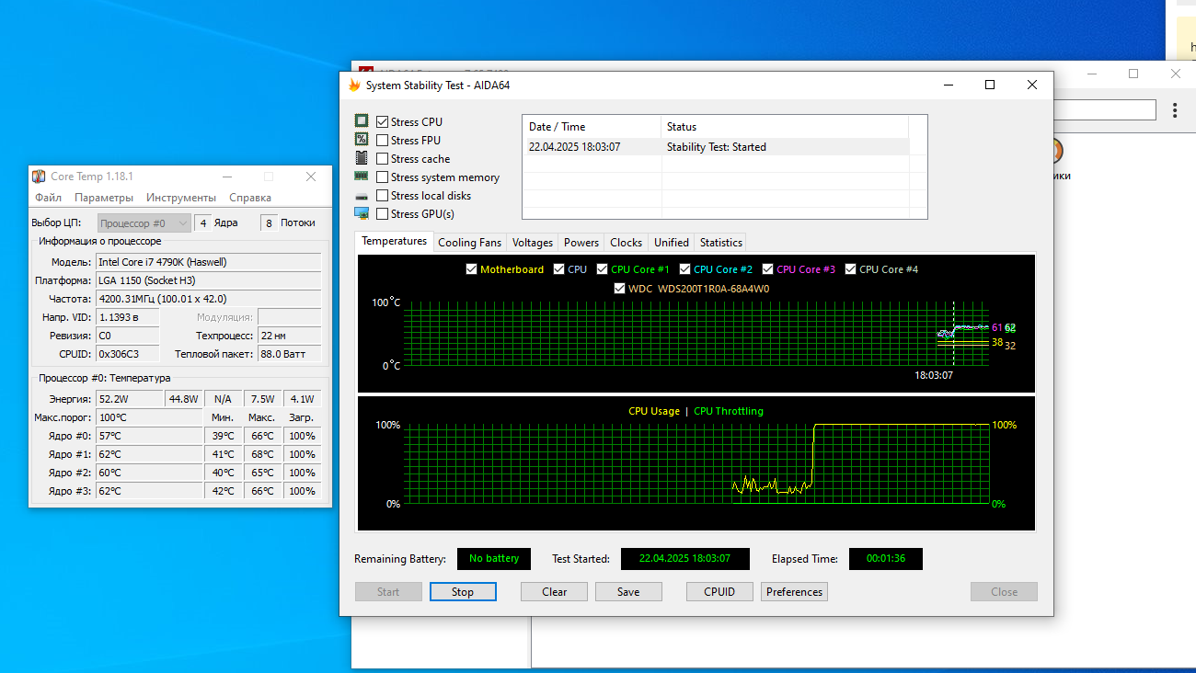Screen dimensions: 1196x673
Task: Open the Инструменты menu in Core Temp
Action: (x=181, y=198)
